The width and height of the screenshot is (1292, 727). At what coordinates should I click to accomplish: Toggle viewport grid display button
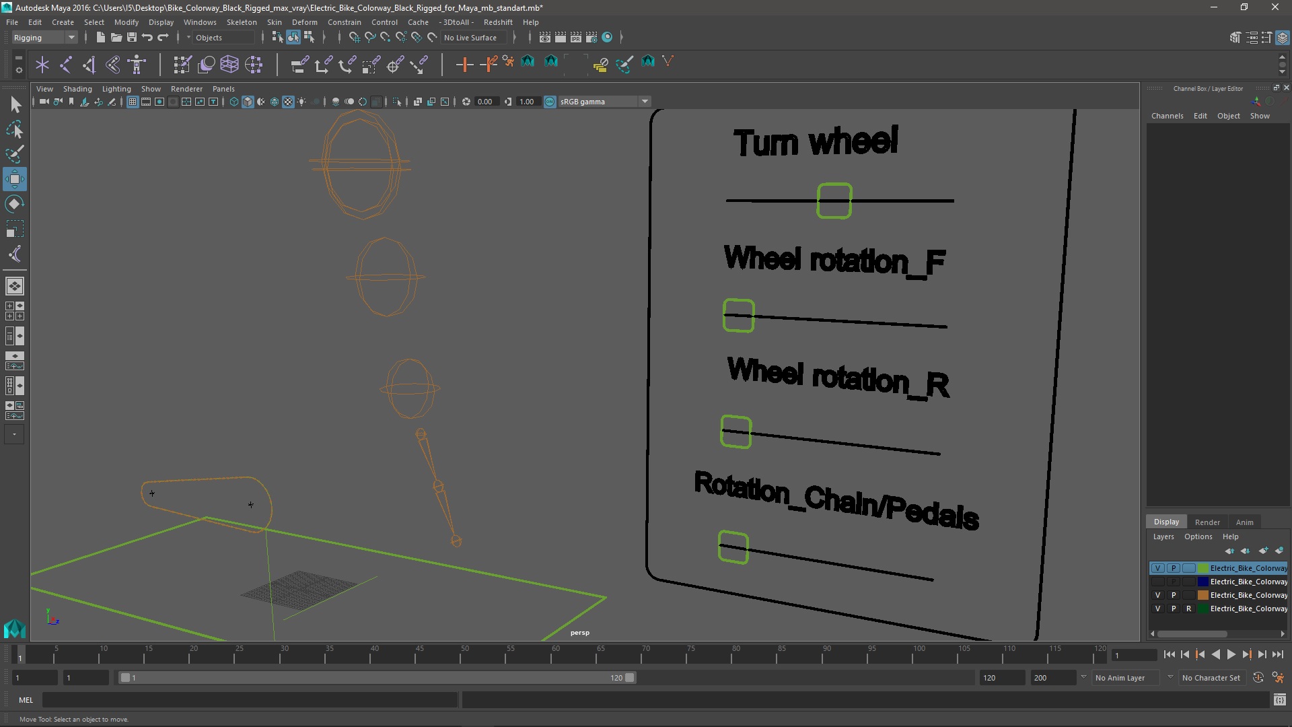[133, 102]
